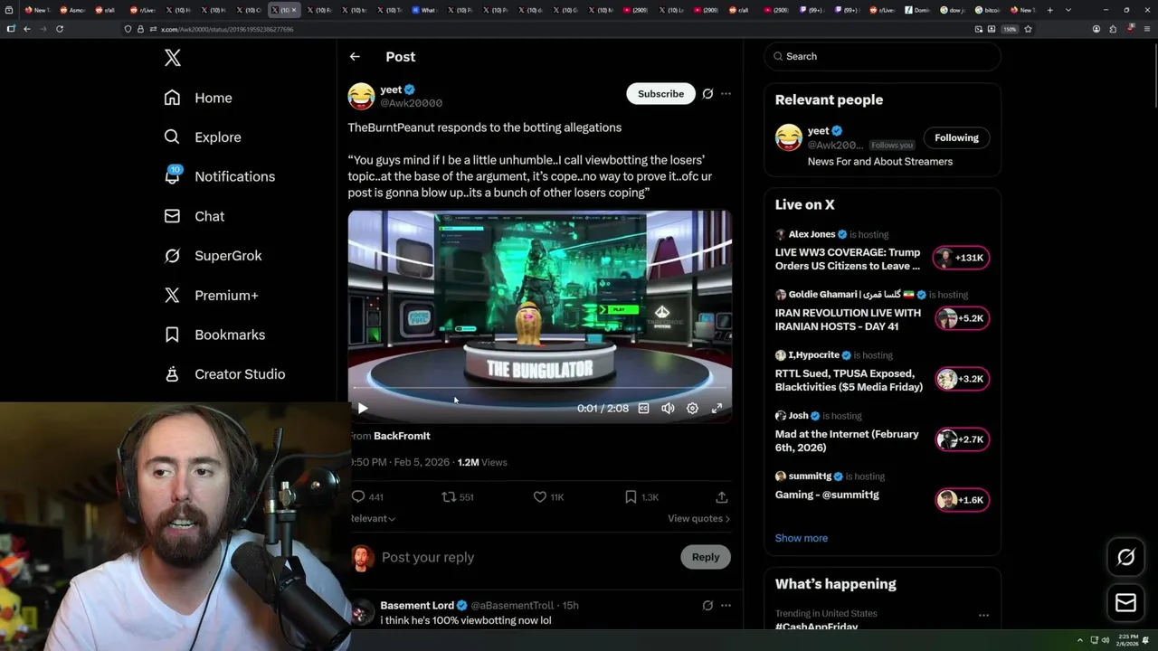Viewport: 1158px width, 651px height.
Task: Open View quotes link
Action: point(698,519)
